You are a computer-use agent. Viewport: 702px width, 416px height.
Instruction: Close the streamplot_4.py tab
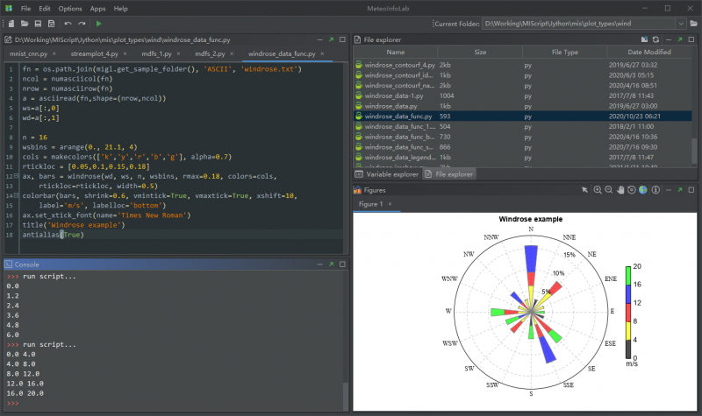tap(125, 53)
